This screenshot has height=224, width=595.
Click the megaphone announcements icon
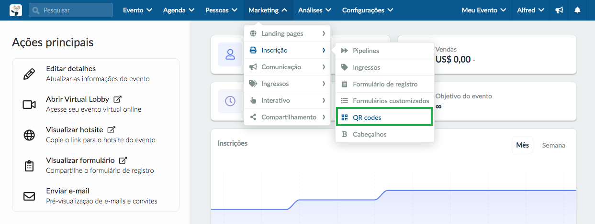[x=559, y=10]
